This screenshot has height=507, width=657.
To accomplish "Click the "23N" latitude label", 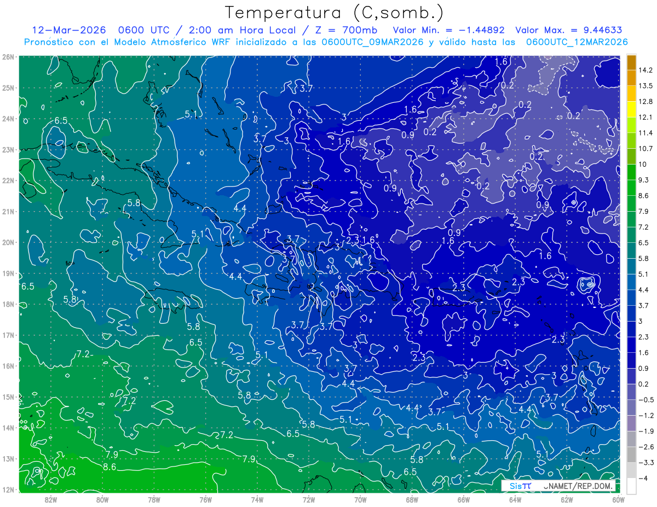I will 8,150.
